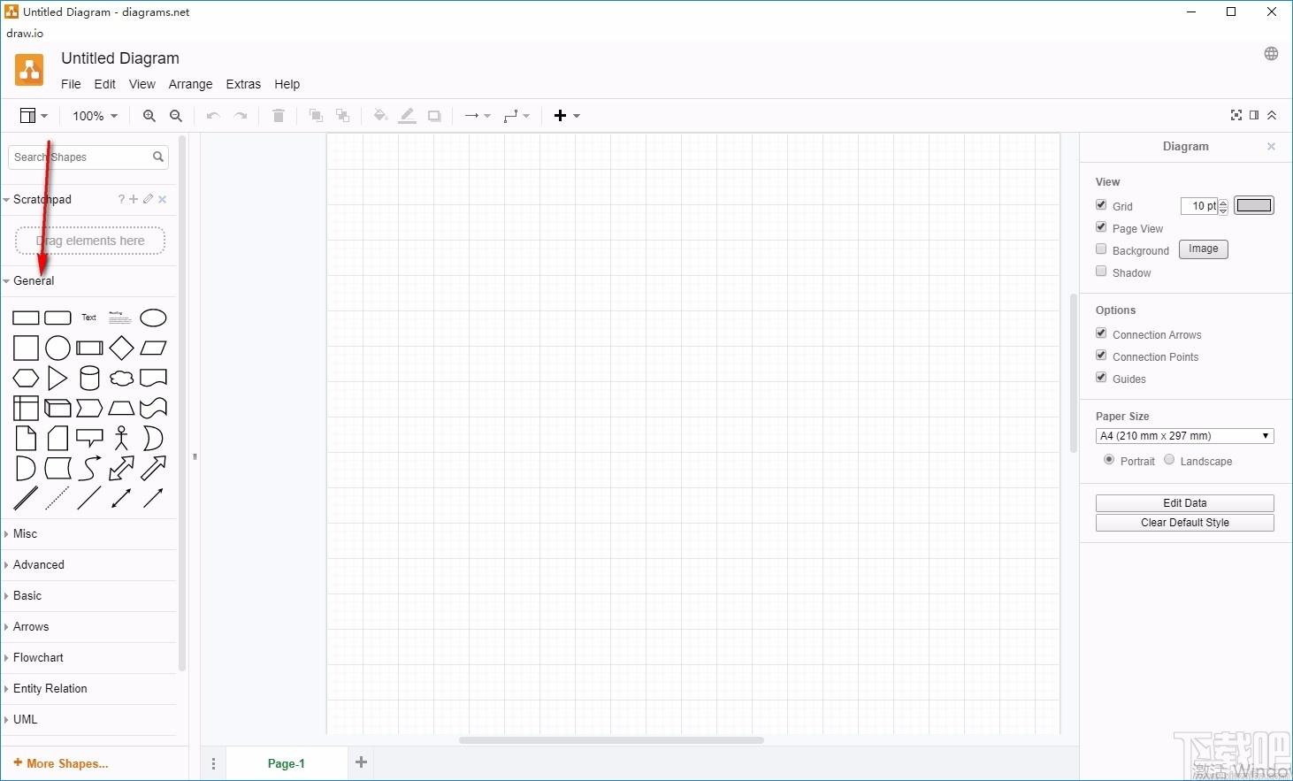The width and height of the screenshot is (1293, 781).
Task: Open the View layout dropdown in toolbar
Action: tap(34, 116)
